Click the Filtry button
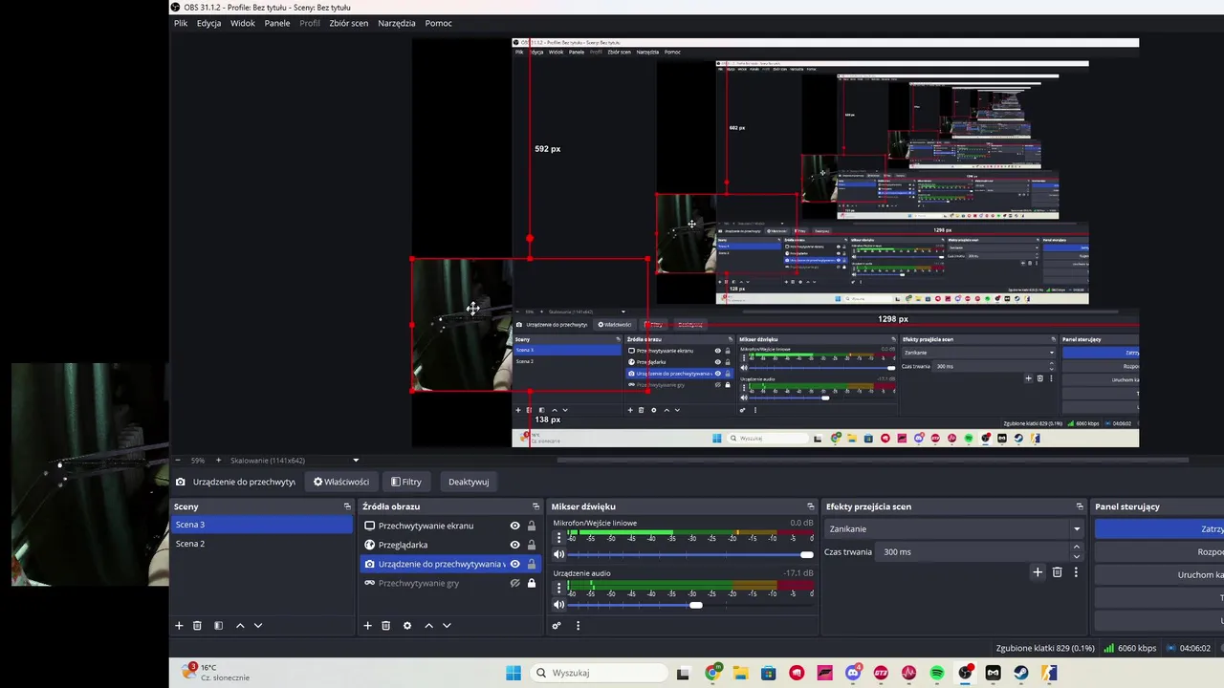This screenshot has height=688, width=1224. pos(406,482)
